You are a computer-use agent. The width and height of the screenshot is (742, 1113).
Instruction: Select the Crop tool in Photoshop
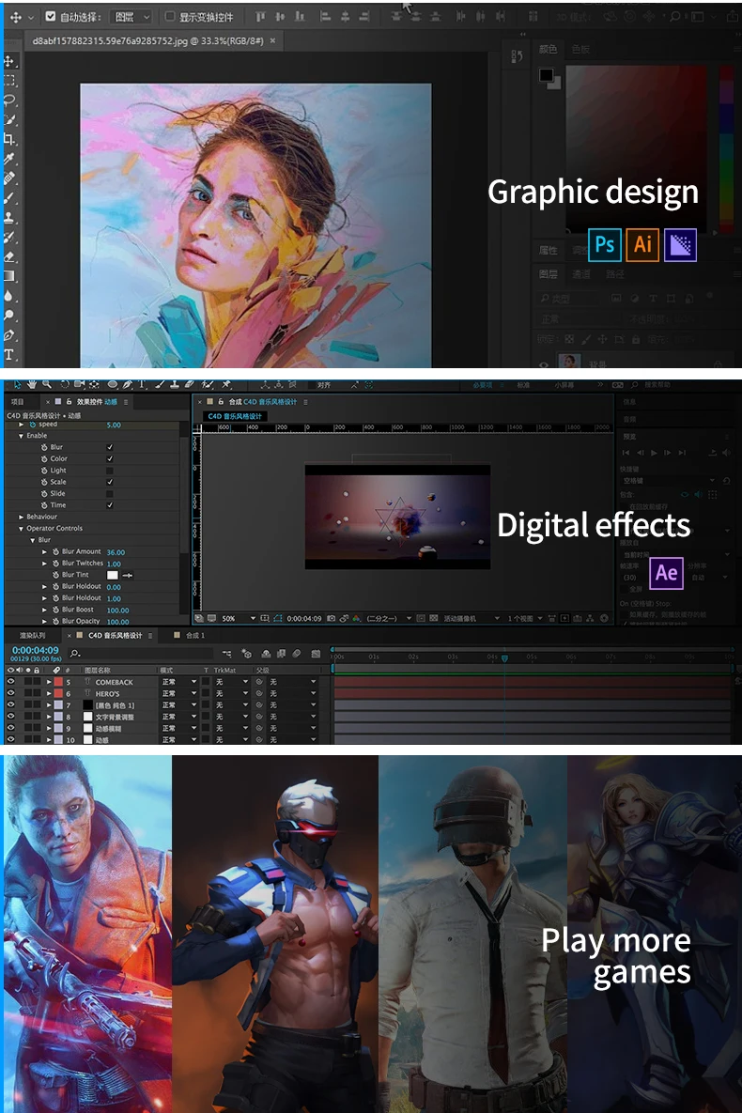[x=9, y=139]
